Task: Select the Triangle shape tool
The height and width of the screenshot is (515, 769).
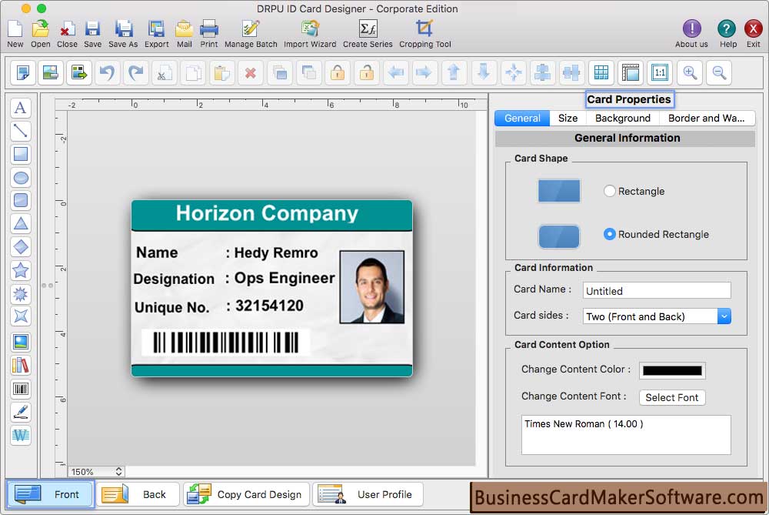Action: (x=21, y=223)
